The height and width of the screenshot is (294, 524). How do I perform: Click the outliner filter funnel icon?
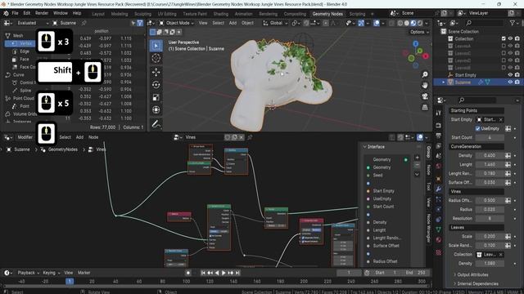pyautogui.click(x=512, y=23)
